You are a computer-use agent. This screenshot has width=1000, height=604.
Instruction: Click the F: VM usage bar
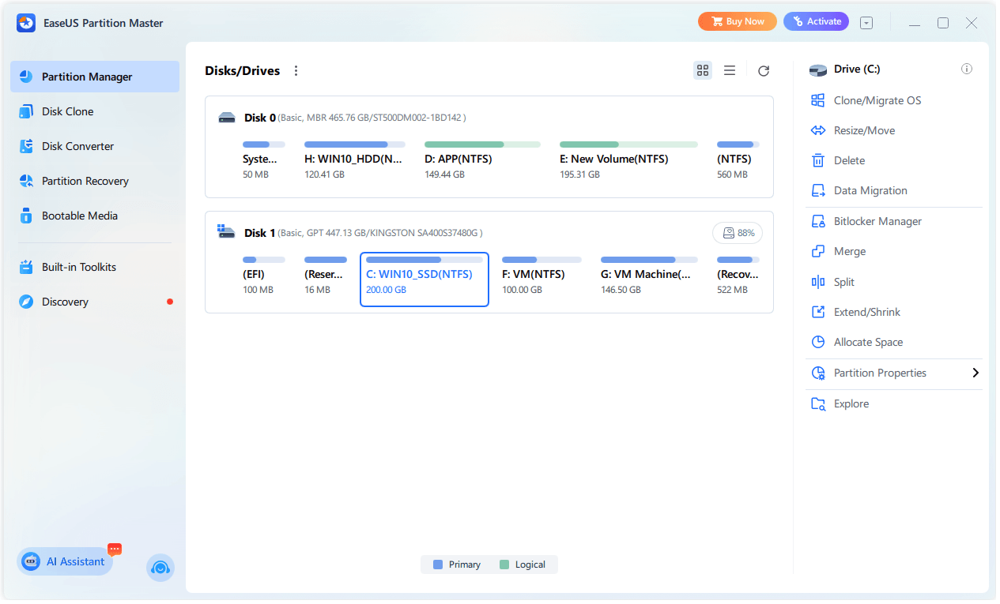coord(542,260)
